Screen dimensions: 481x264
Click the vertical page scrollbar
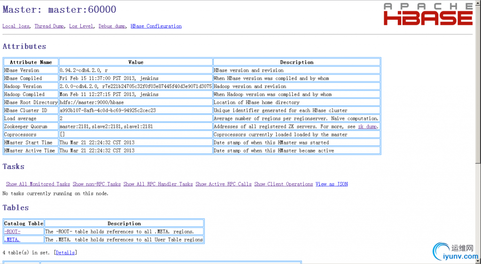(478, 132)
